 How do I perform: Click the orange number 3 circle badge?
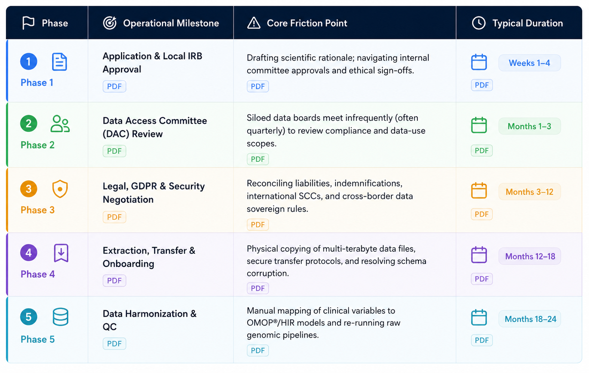pyautogui.click(x=28, y=189)
